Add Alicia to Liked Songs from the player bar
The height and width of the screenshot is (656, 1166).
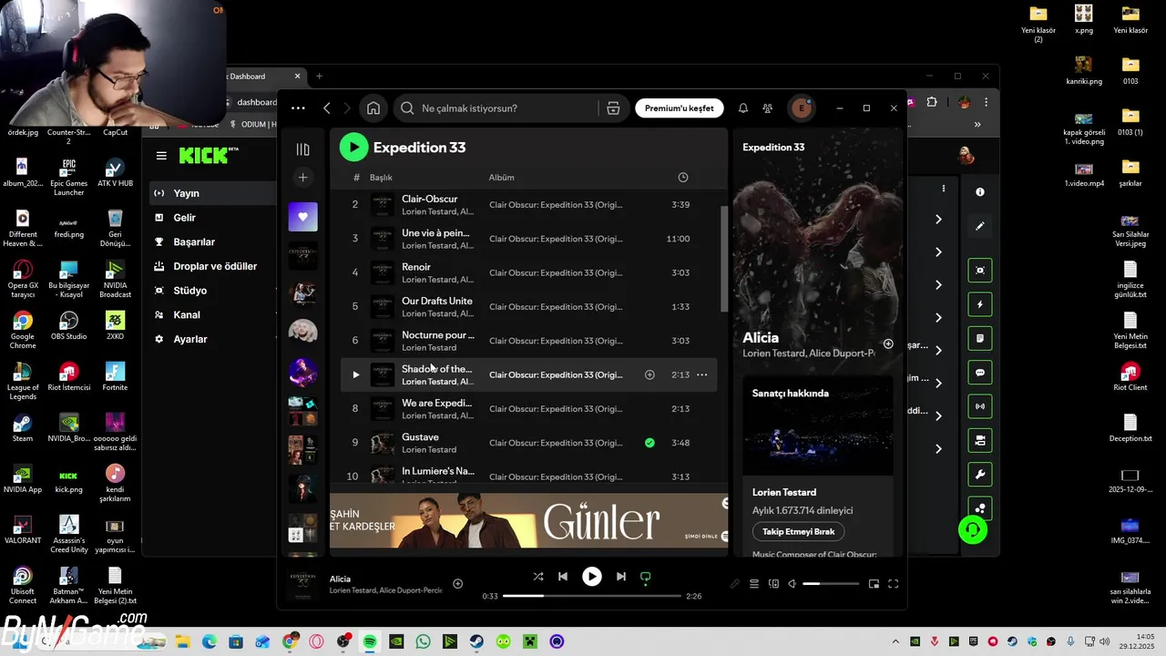458,584
